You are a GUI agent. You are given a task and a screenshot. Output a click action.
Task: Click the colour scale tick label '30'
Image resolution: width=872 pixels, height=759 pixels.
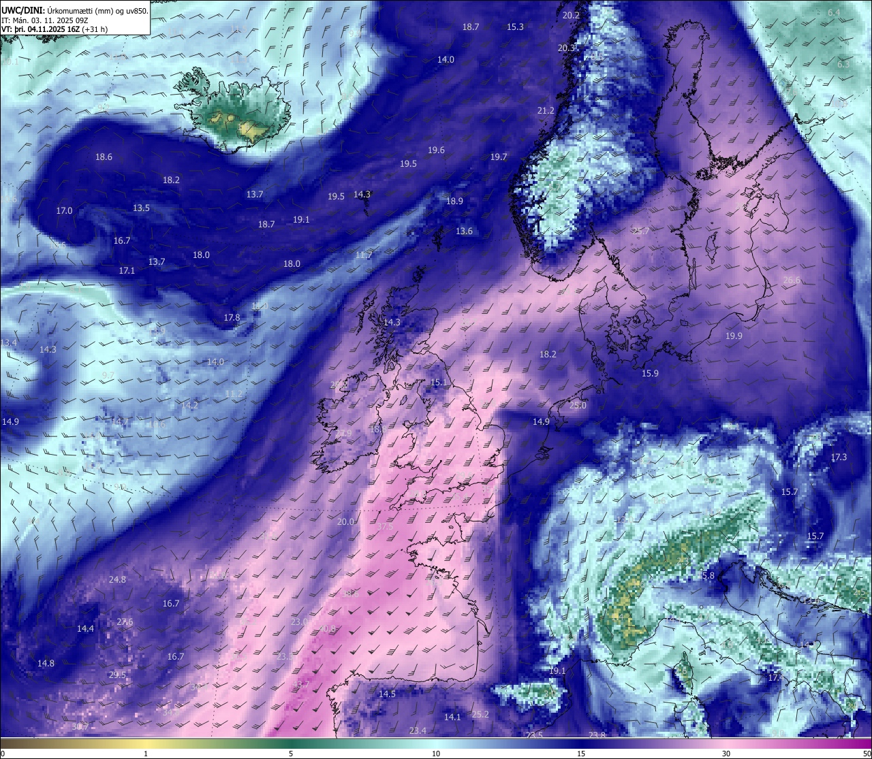coord(726,754)
